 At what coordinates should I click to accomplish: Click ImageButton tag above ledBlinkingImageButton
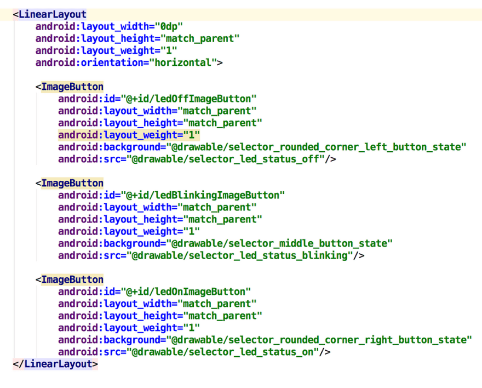[70, 183]
